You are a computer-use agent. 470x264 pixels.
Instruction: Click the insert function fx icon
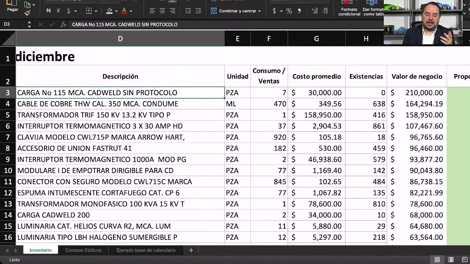click(63, 25)
